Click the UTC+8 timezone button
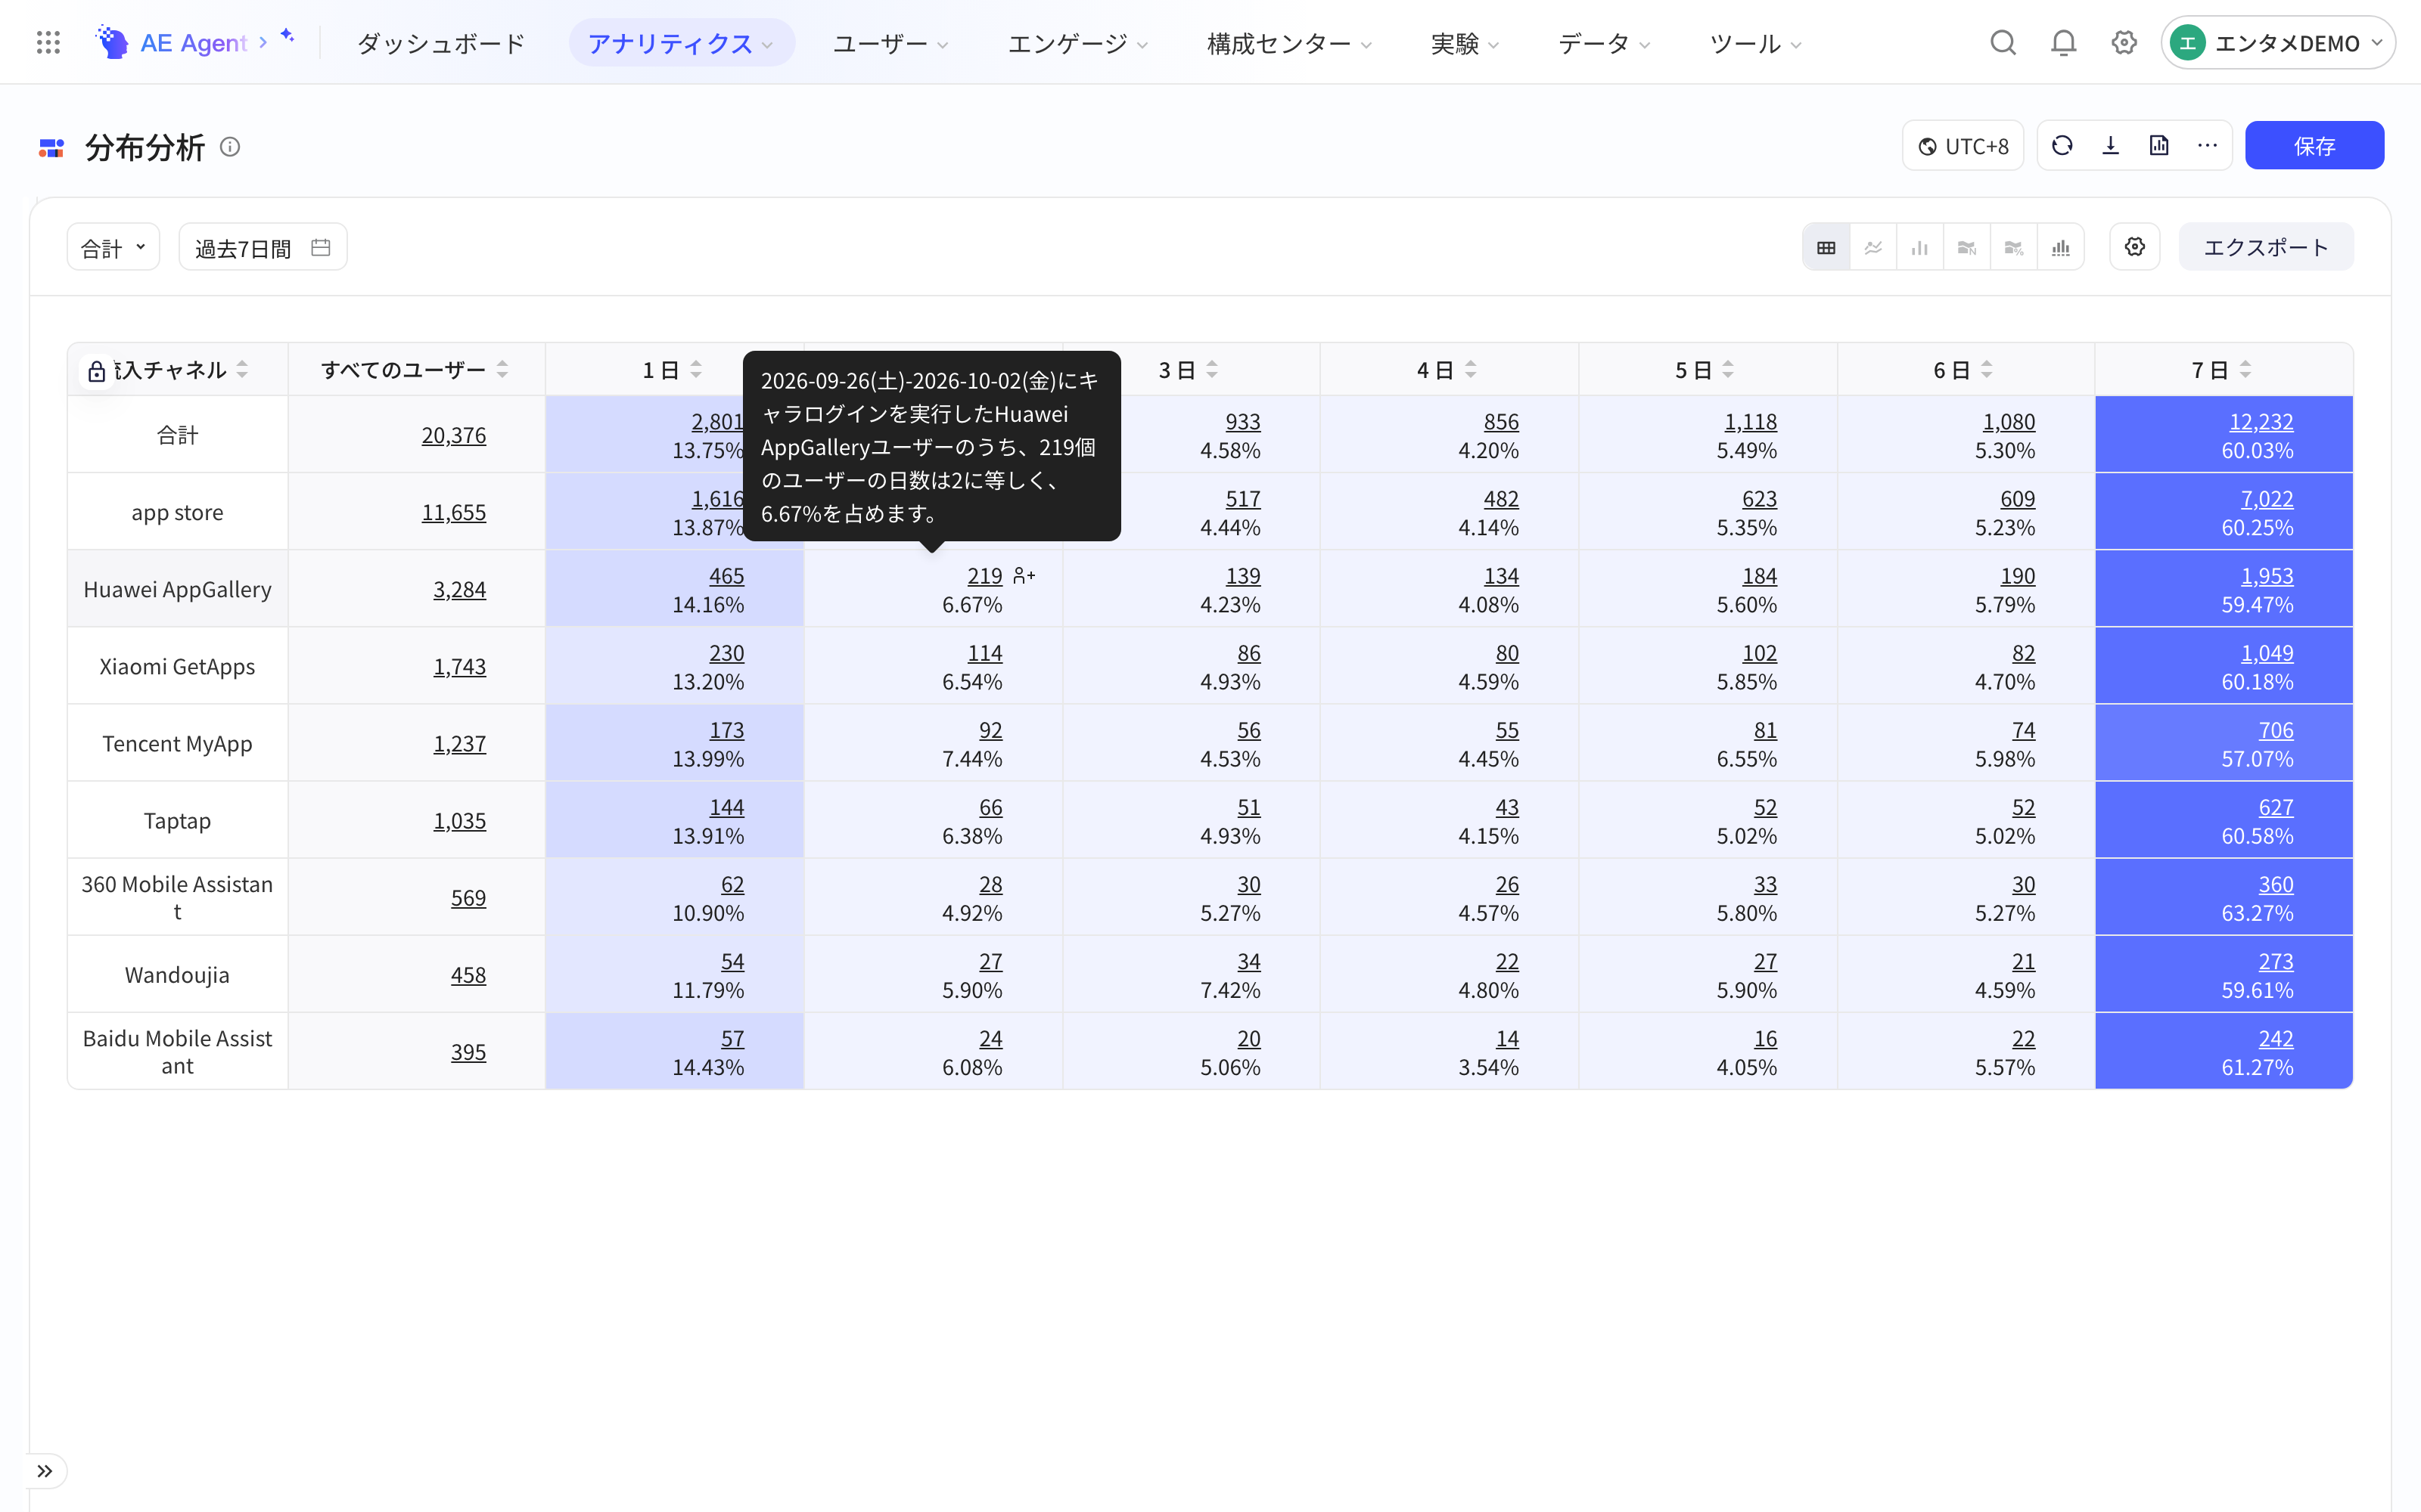Screen dimensions: 2421x1512 click(1963, 146)
